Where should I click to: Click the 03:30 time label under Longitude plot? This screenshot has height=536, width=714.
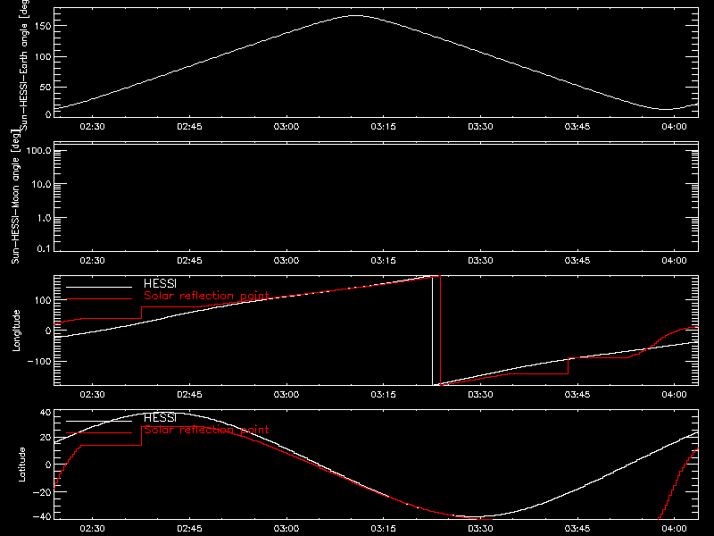click(x=480, y=395)
